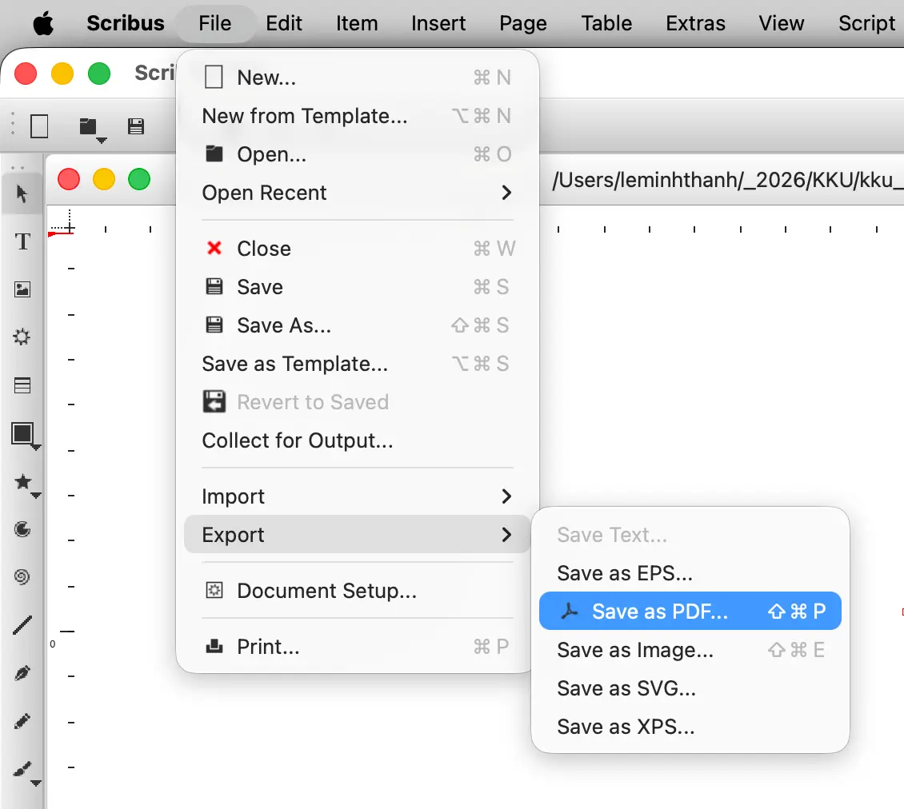Select Document Setup menu item
904x809 pixels.
coord(357,591)
